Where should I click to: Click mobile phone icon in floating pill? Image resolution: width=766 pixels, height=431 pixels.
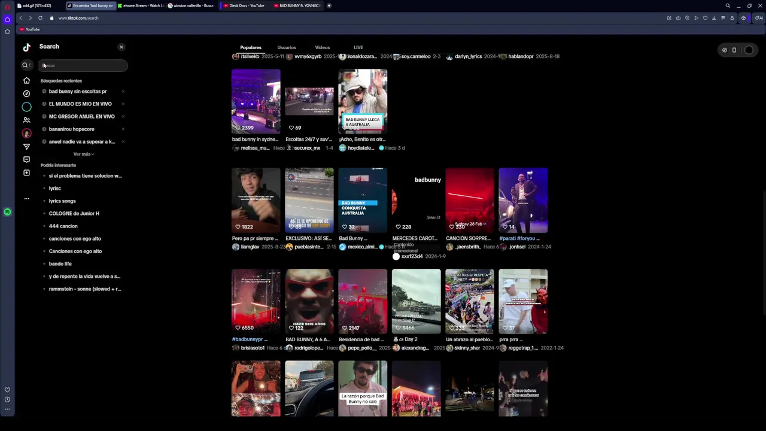point(734,50)
